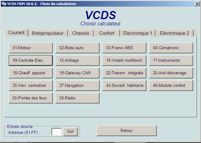
Task: Switch to Electronique 2 tab
Action: pyautogui.click(x=174, y=33)
